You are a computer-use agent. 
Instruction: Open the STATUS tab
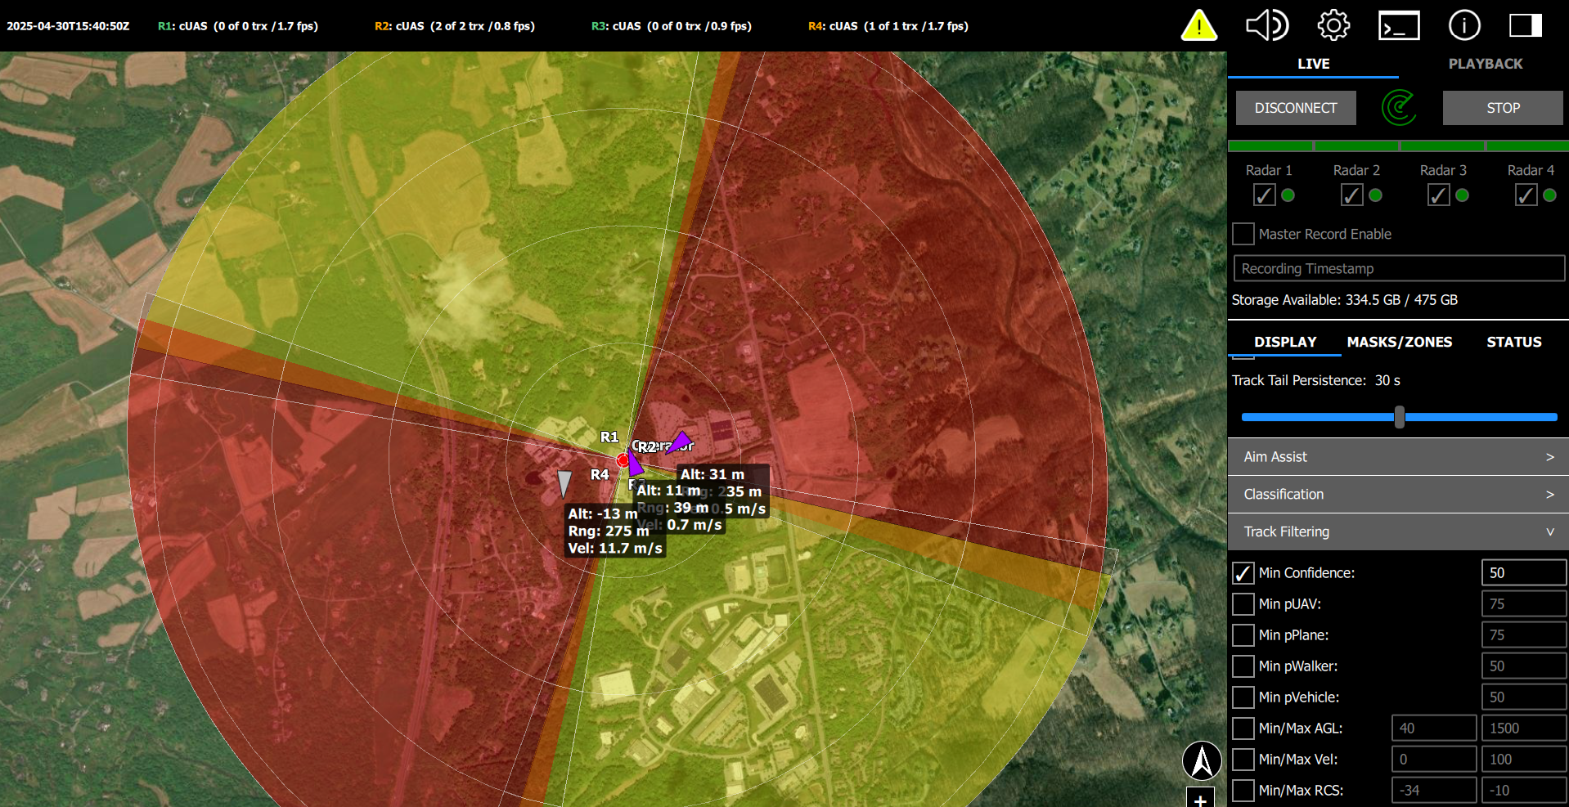[x=1514, y=342]
